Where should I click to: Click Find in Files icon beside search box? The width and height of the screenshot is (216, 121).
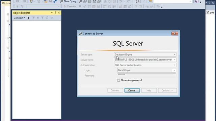pyautogui.click(x=150, y=1)
